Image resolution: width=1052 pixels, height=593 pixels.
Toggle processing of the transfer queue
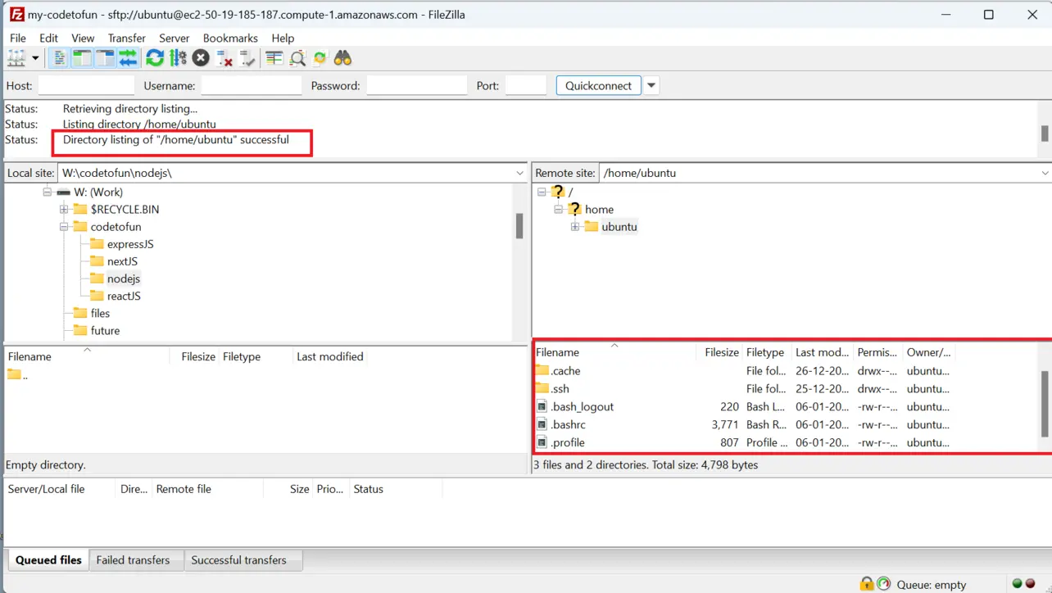point(178,58)
